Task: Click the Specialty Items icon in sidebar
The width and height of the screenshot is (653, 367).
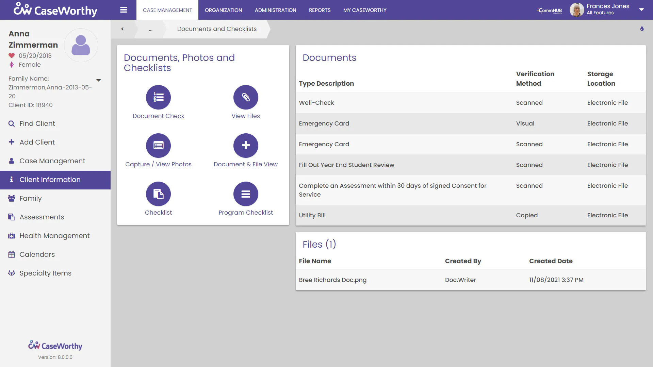Action: pyautogui.click(x=12, y=273)
